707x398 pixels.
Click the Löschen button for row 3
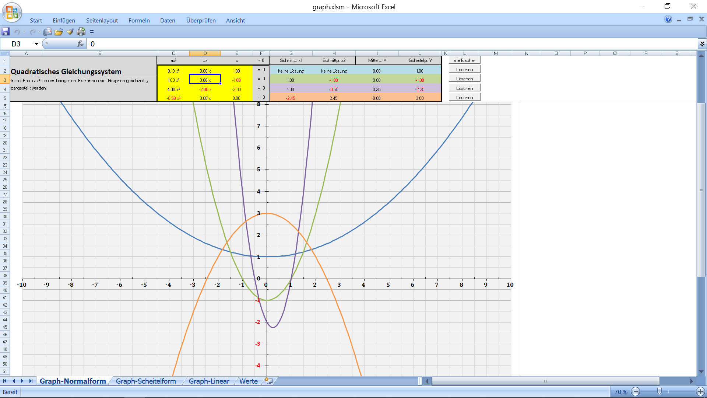point(464,79)
